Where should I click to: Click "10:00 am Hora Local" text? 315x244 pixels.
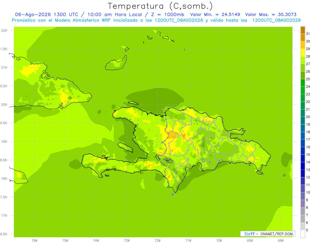pyautogui.click(x=114, y=14)
